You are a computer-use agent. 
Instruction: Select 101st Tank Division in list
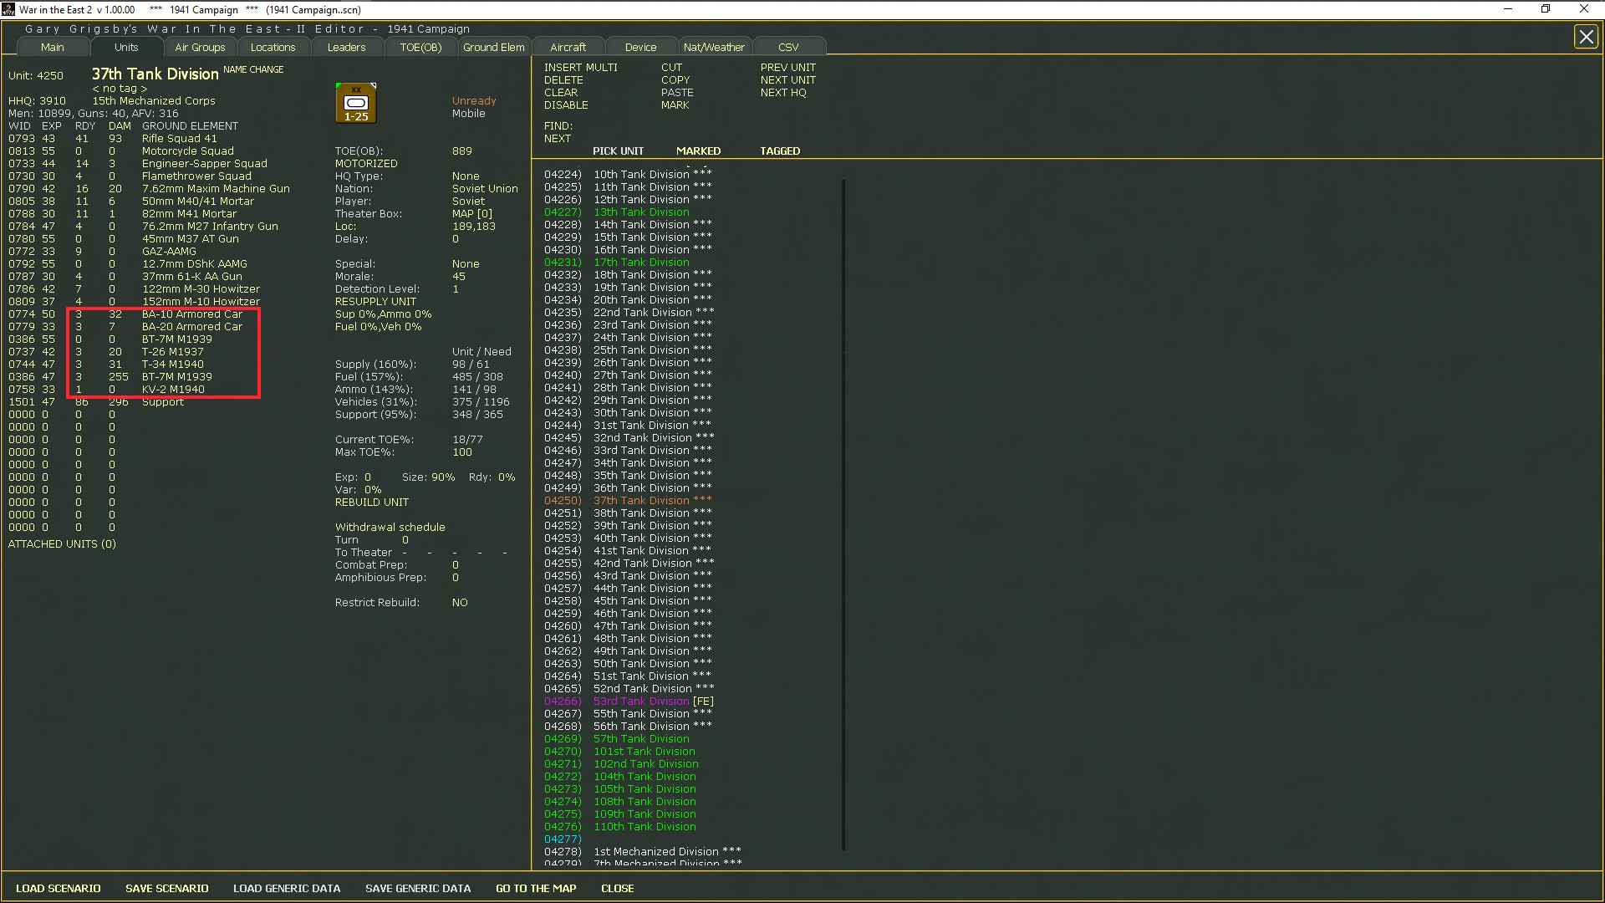pos(619,752)
